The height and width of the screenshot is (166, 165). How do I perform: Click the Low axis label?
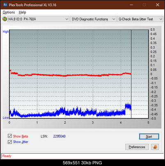(x=6, y=118)
